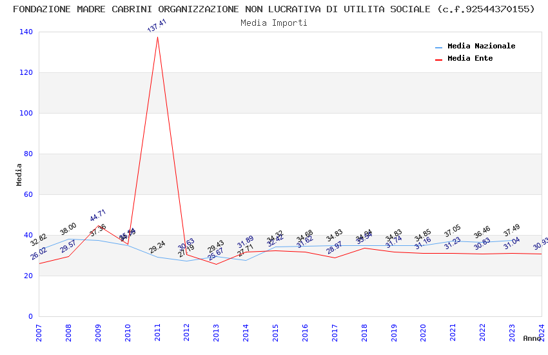
Task: Click the y-axis tick 40
Action: pyautogui.click(x=28, y=235)
